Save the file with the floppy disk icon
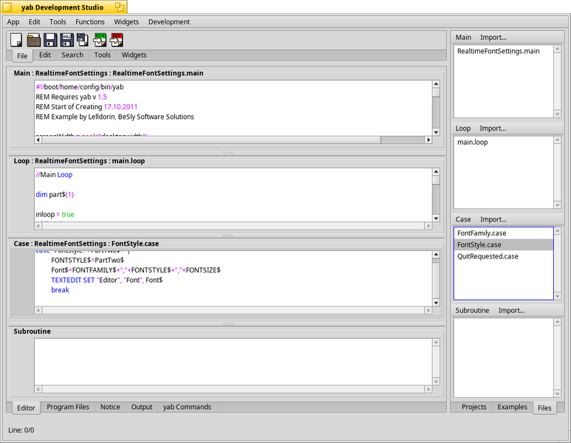Viewport: 571px width, 443px height. click(50, 40)
